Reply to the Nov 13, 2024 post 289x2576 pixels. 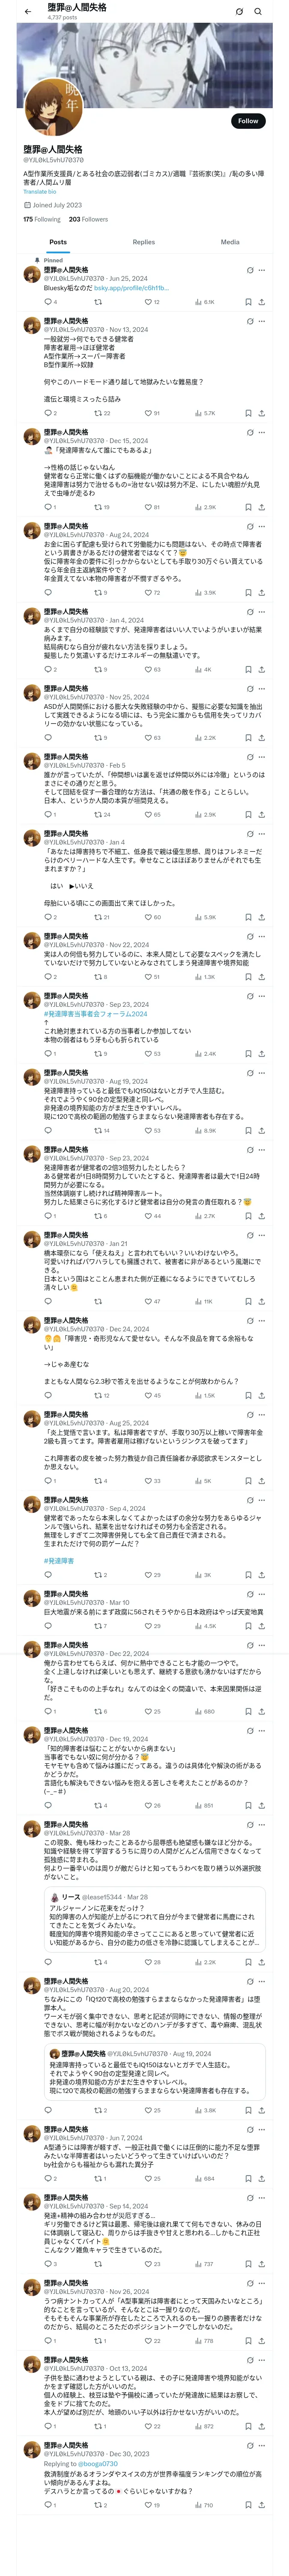48,413
